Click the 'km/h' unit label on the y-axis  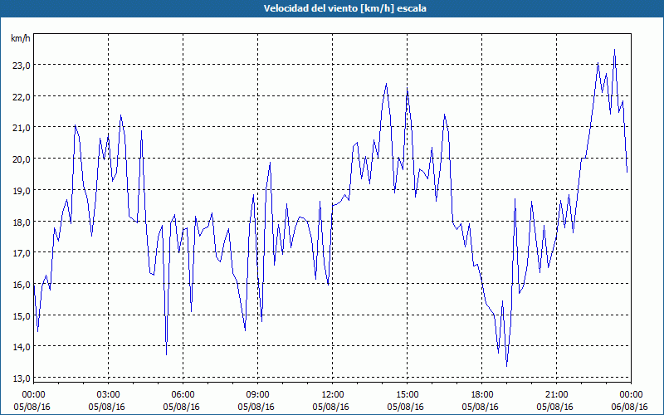pos(20,38)
